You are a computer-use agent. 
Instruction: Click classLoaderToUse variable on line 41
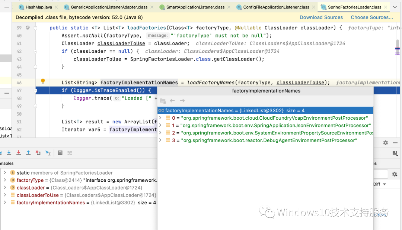(121, 43)
